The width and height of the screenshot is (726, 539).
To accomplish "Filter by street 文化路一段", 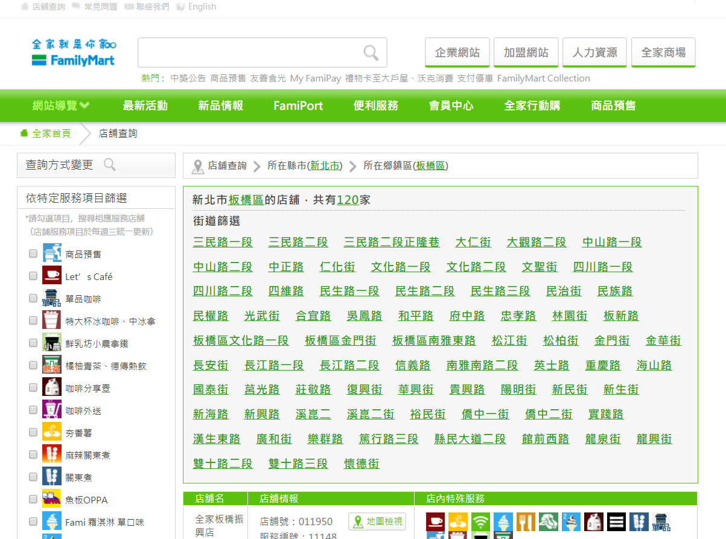I will [x=401, y=267].
